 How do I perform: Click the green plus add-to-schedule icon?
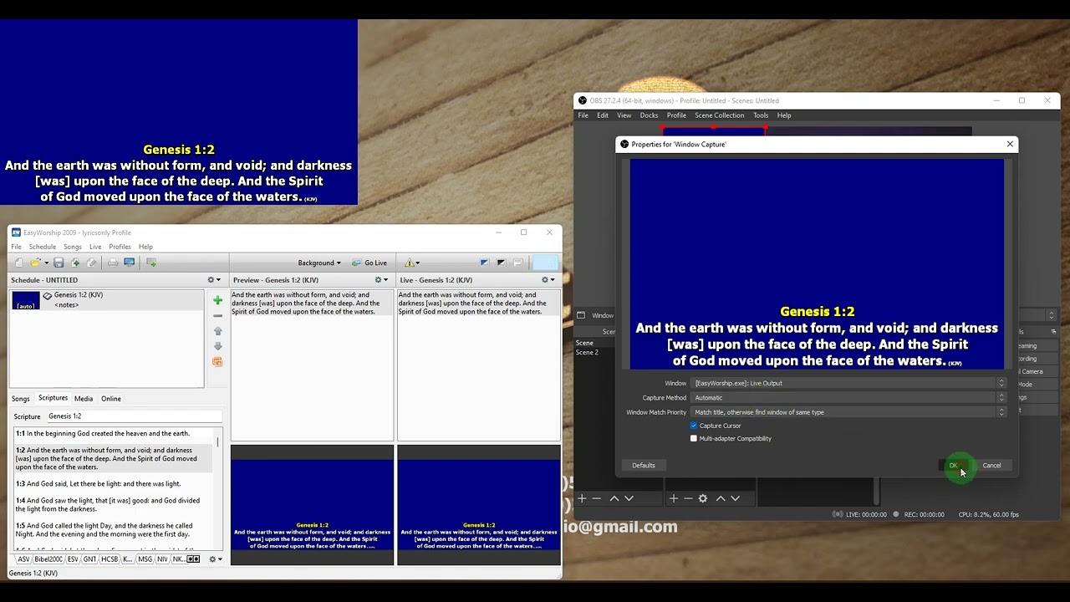point(218,300)
